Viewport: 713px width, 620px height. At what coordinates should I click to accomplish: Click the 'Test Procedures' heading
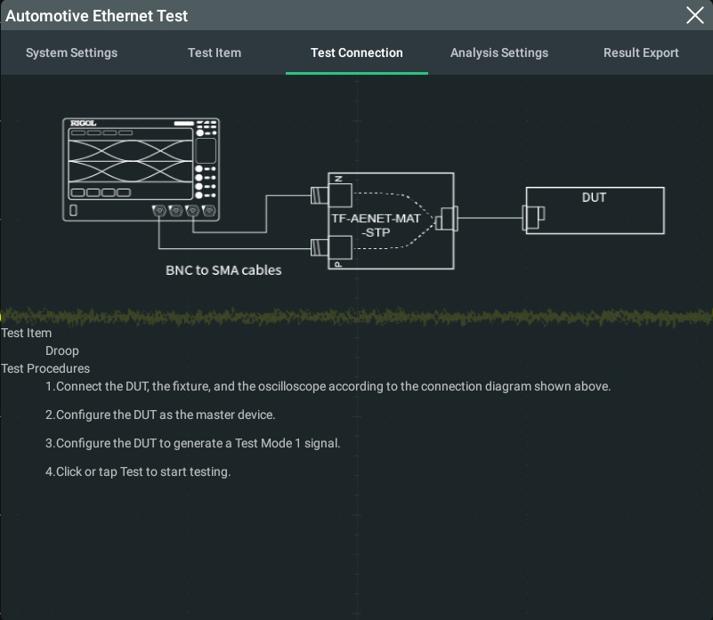point(45,368)
